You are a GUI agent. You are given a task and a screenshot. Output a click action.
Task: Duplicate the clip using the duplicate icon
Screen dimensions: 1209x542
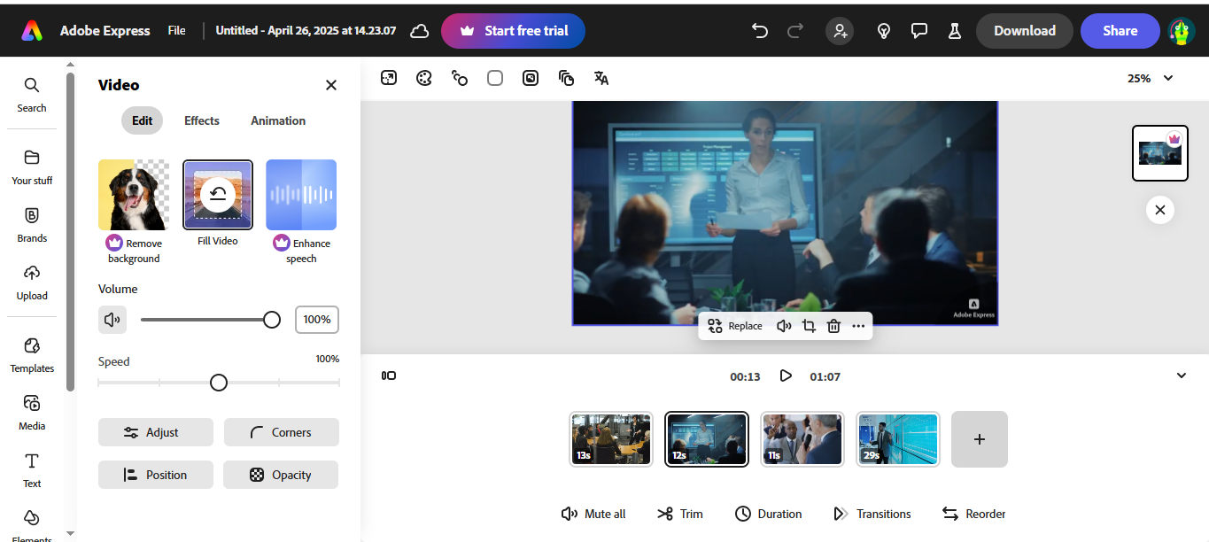[x=566, y=78]
